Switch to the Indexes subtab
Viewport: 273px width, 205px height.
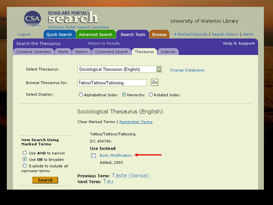point(168,52)
